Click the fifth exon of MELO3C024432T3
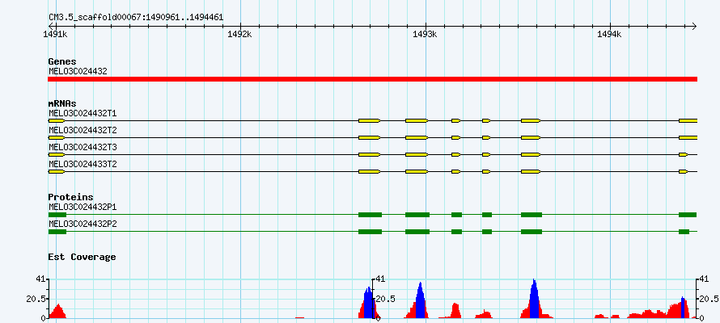 pos(486,154)
